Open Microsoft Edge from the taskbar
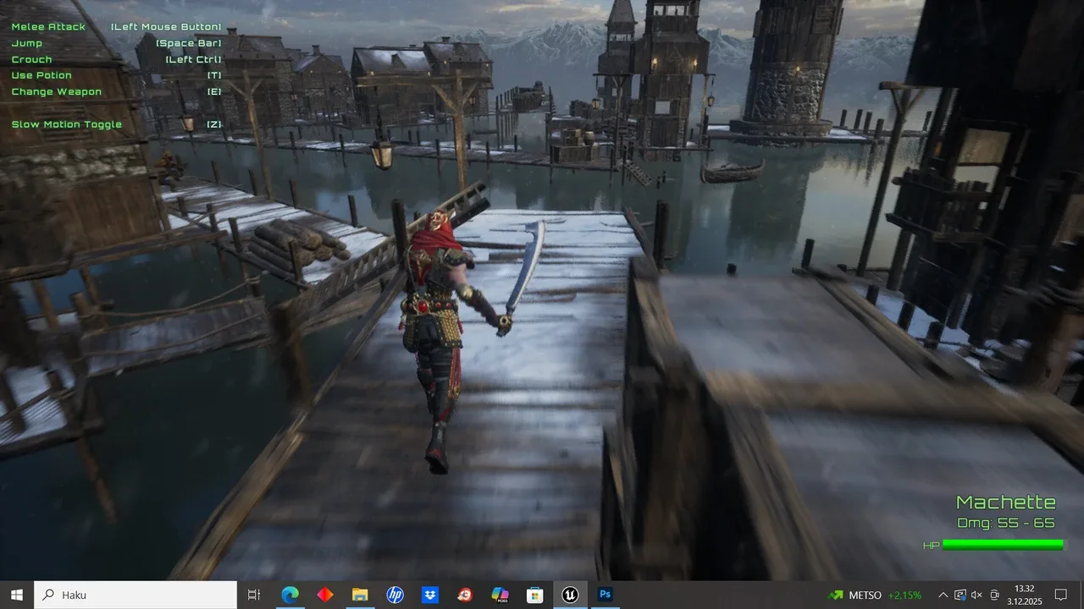The width and height of the screenshot is (1084, 609). coord(290,595)
